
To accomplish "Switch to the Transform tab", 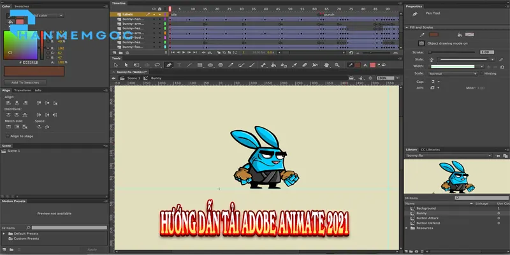I will [22, 90].
